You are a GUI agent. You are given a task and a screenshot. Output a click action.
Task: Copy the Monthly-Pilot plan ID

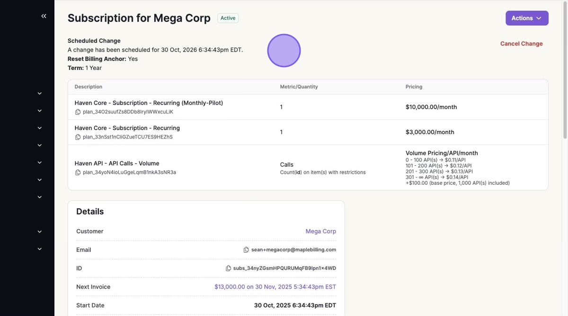(x=78, y=112)
